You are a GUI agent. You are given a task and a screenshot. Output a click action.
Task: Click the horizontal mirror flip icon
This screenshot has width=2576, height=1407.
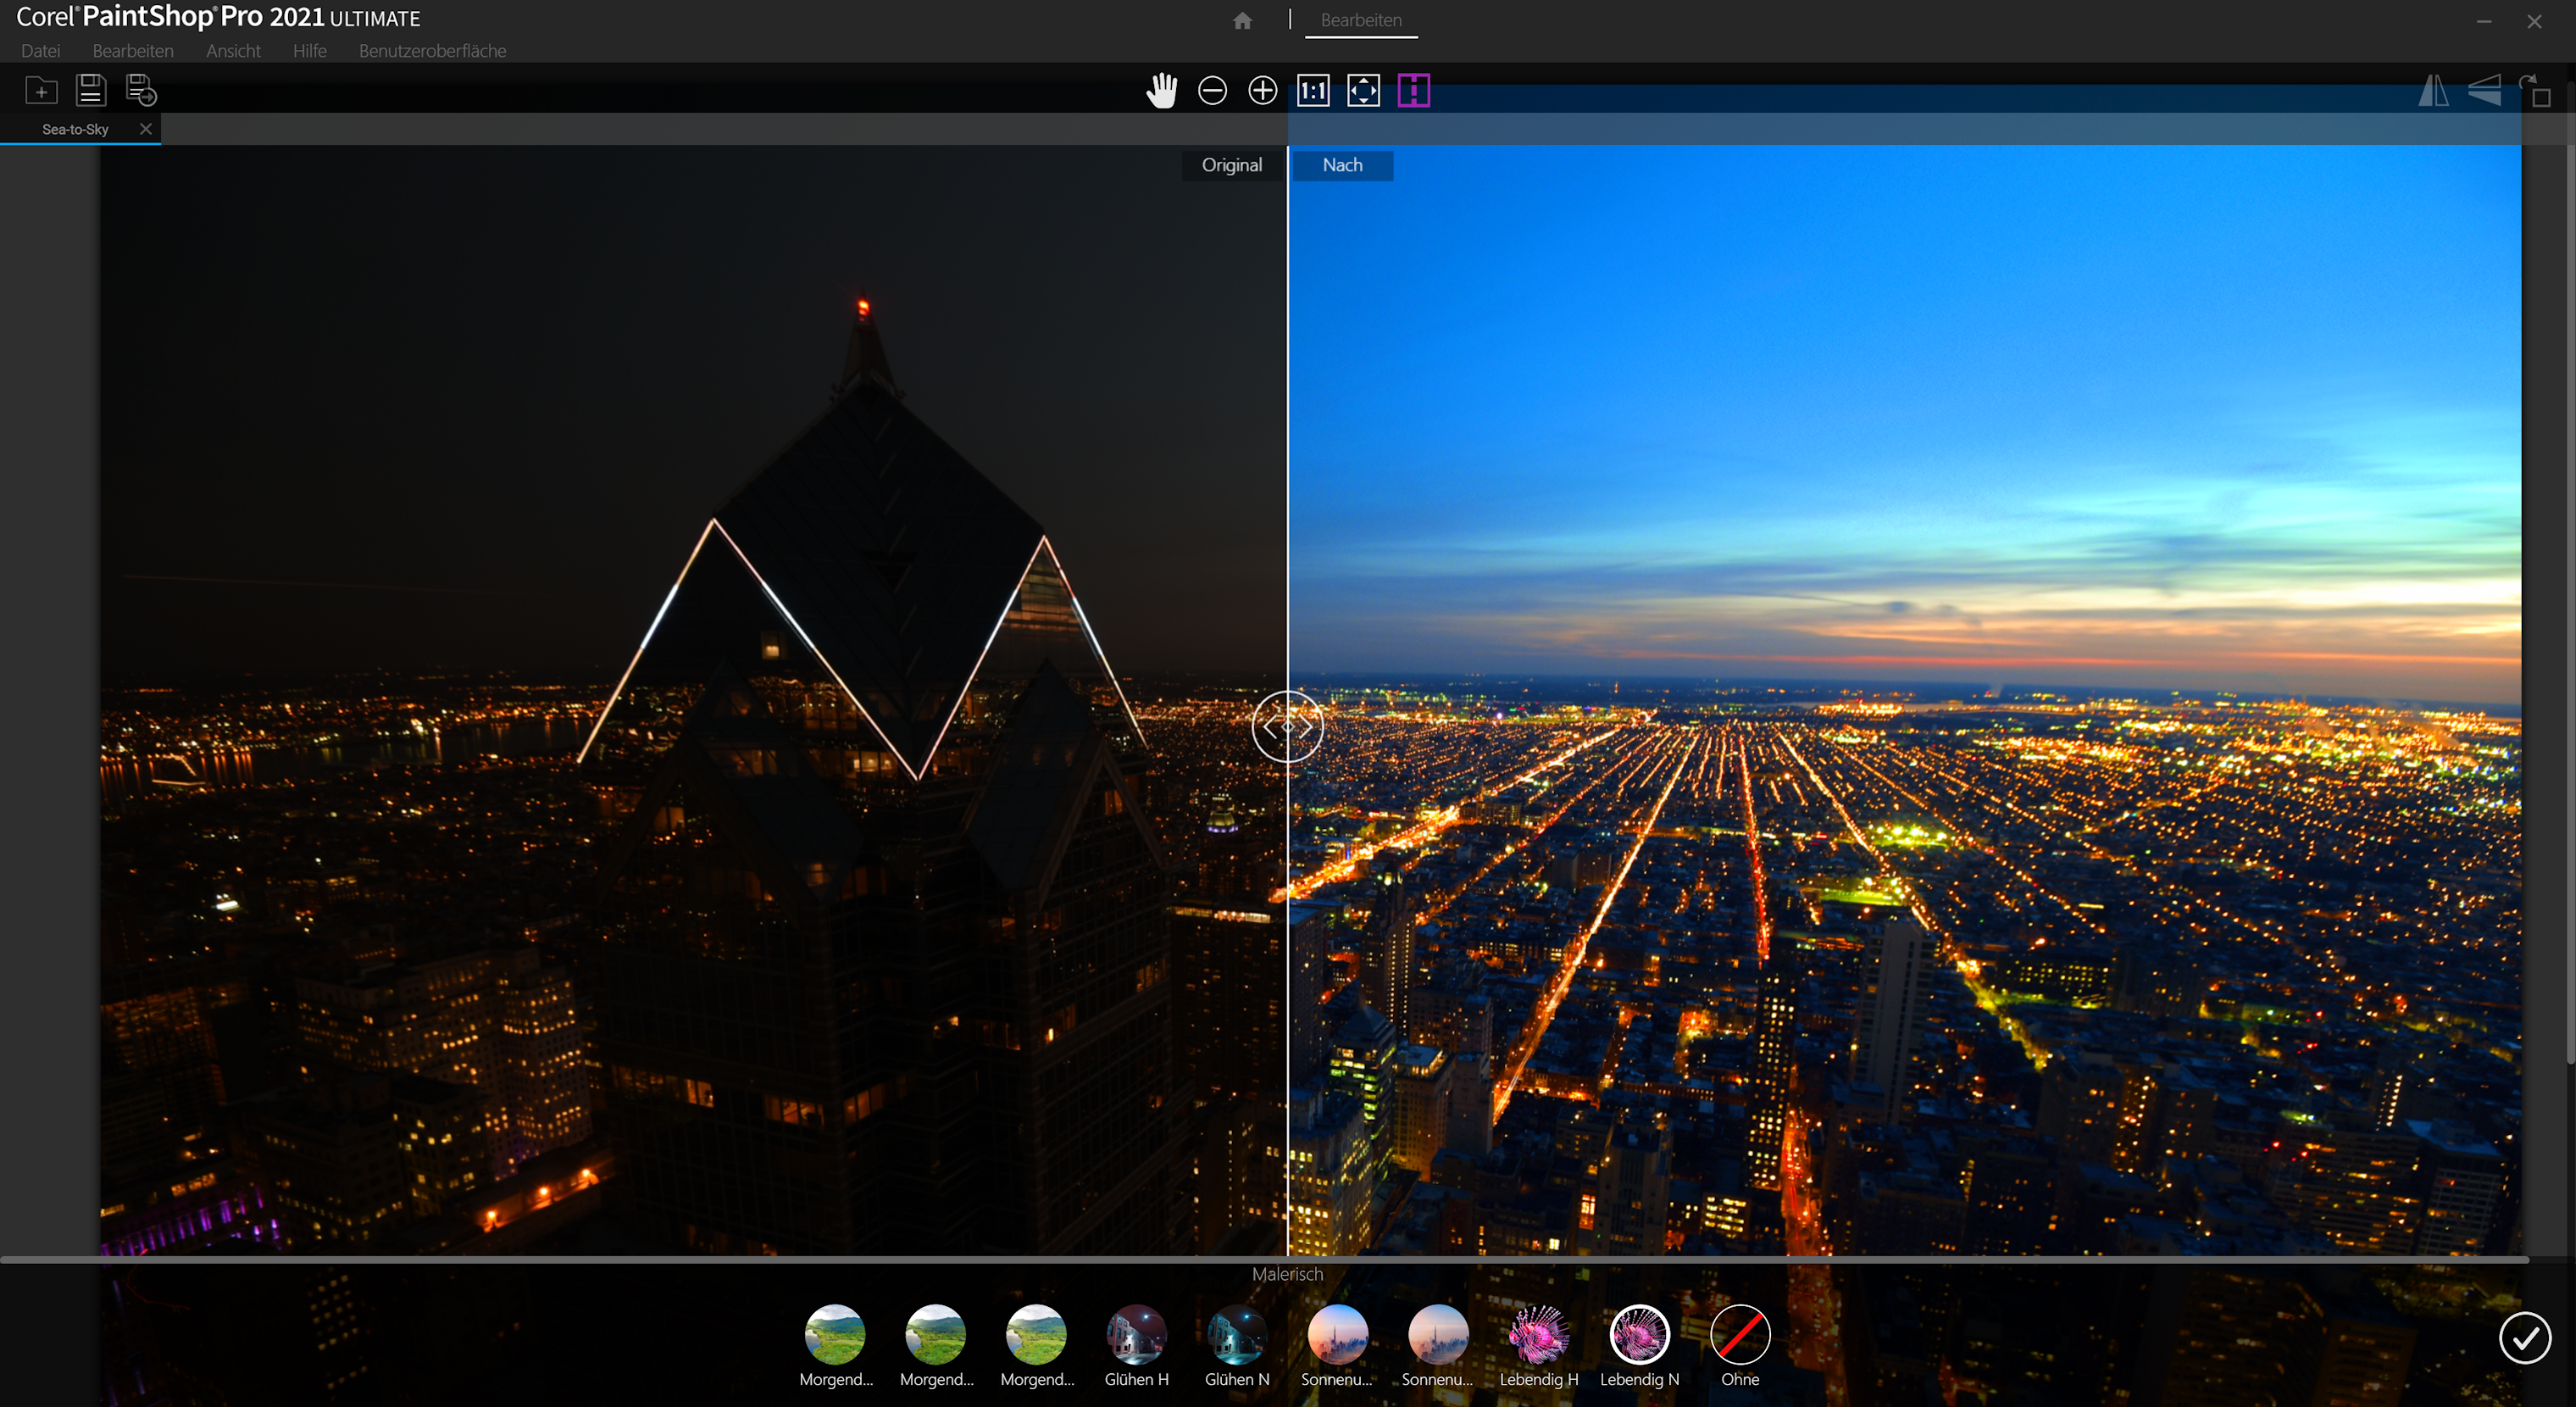pyautogui.click(x=2433, y=91)
